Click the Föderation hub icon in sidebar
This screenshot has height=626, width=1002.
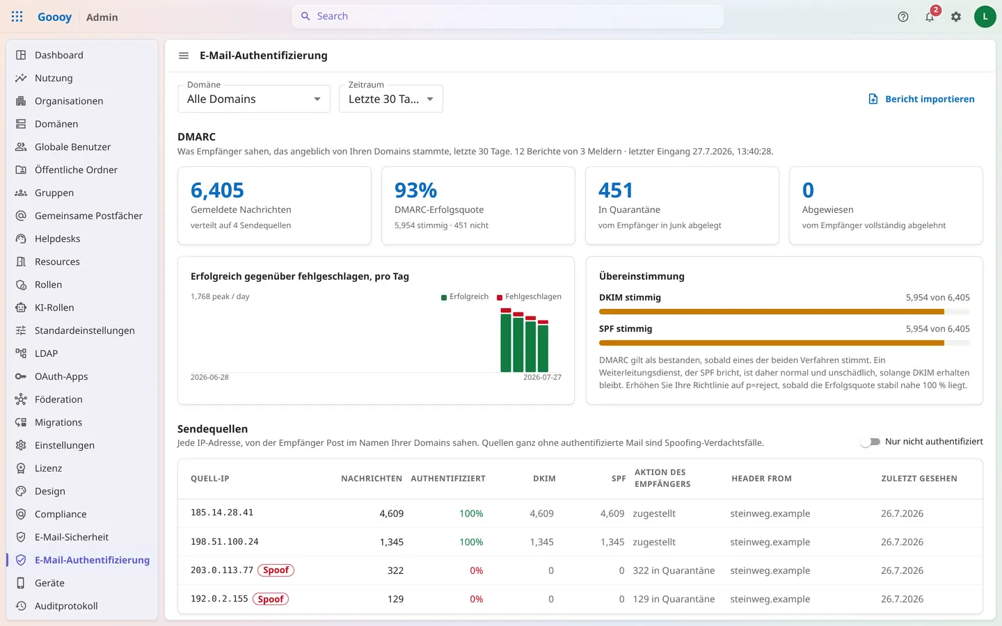pyautogui.click(x=21, y=399)
